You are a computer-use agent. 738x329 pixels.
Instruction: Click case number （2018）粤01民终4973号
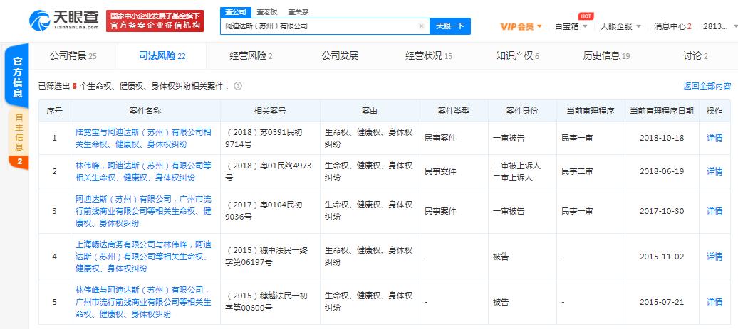(x=269, y=171)
